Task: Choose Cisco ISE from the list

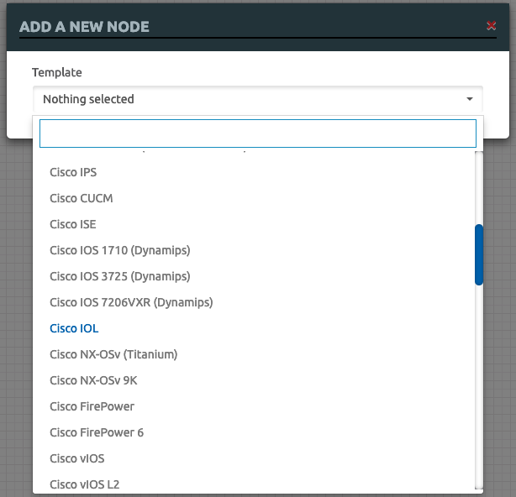Action: point(254,224)
